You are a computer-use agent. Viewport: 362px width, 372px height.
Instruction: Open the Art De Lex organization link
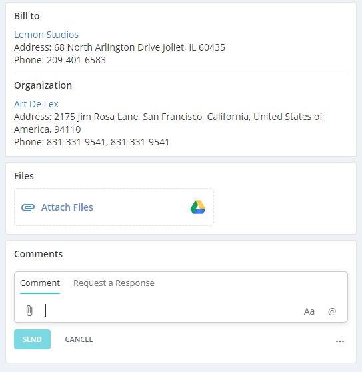click(x=36, y=104)
